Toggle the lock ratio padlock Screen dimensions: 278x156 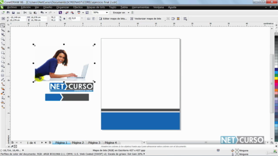(64, 19)
